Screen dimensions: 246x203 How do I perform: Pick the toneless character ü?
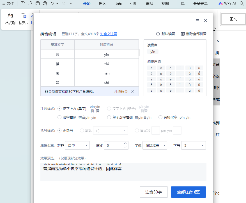tap(199, 91)
